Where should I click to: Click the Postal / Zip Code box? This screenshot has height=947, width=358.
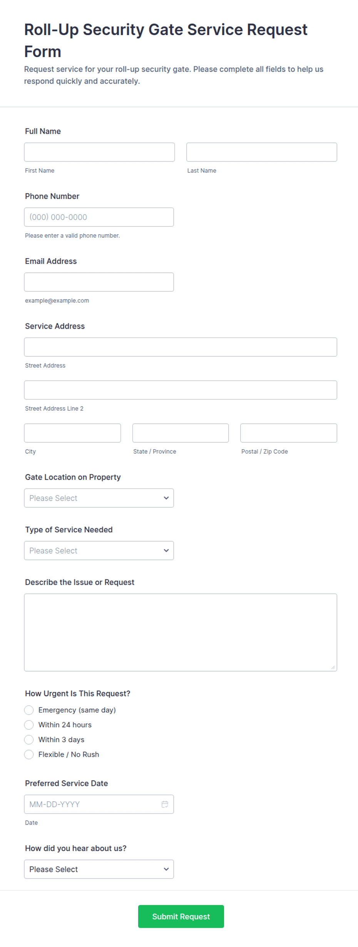pos(289,433)
